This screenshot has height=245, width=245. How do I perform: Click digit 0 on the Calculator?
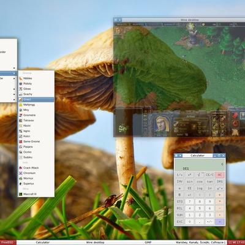coord(190,222)
